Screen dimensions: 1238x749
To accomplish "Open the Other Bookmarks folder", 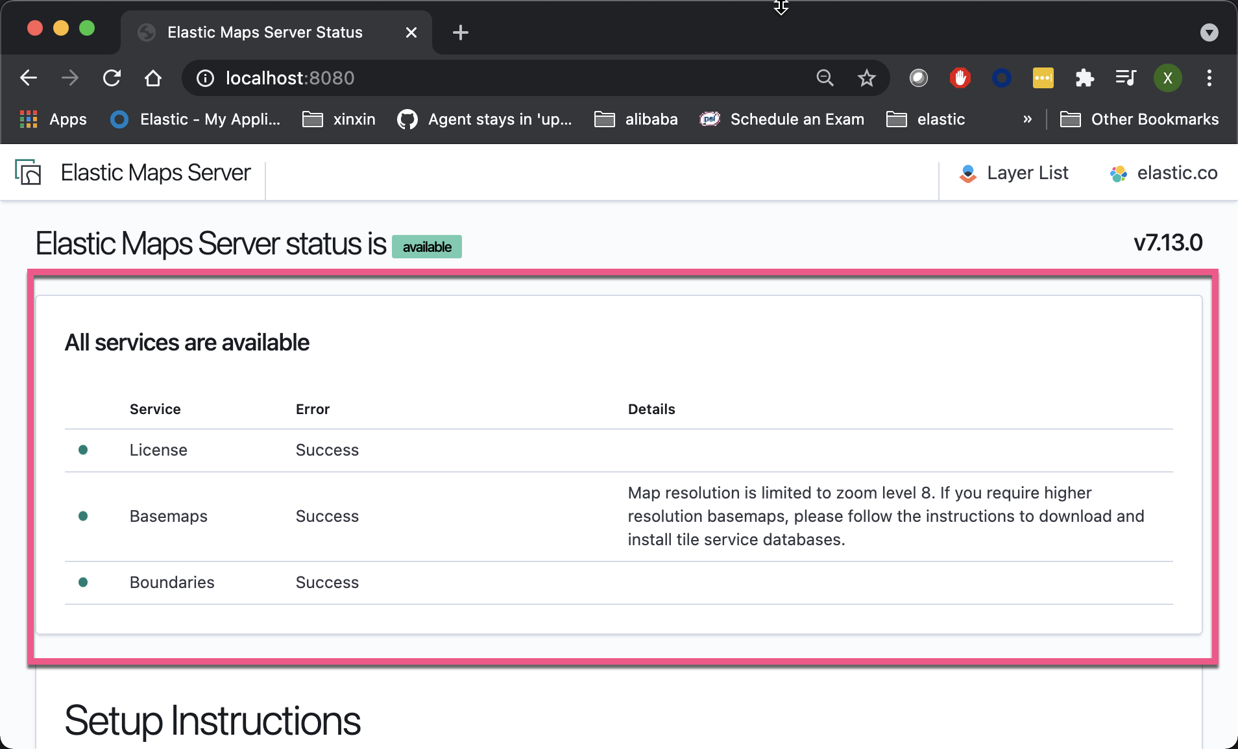I will pos(1141,119).
